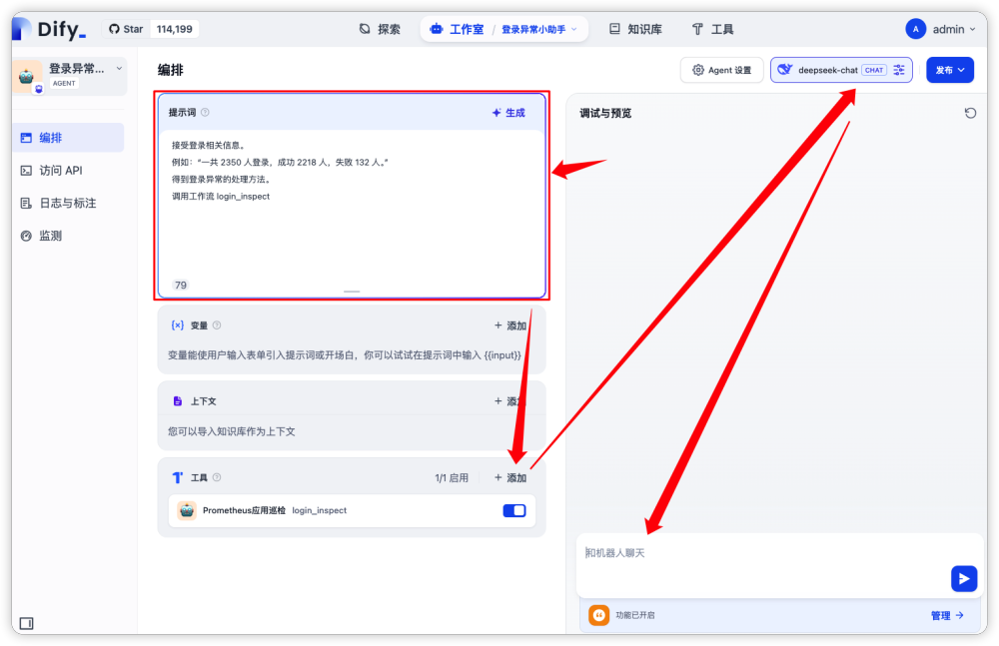
Task: Click the app robot avatar in sidebar
Action: coord(27,77)
